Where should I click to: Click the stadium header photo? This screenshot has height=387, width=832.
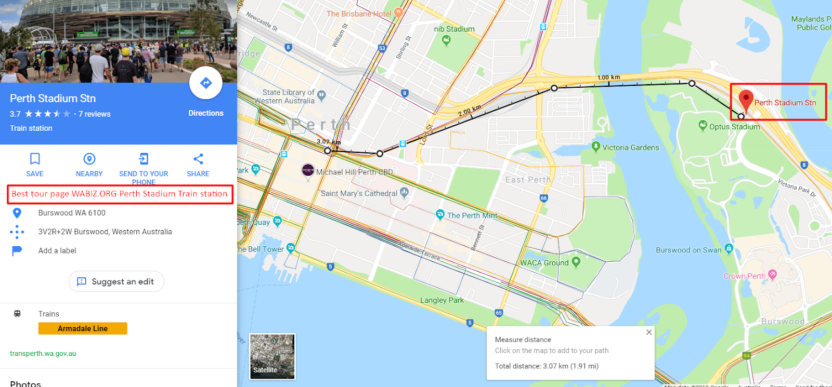[119, 41]
